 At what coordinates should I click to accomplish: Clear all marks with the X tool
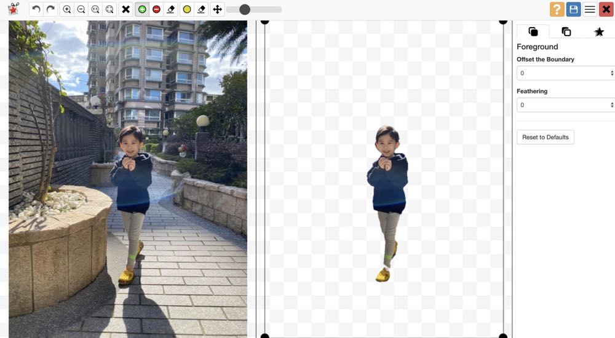(126, 9)
